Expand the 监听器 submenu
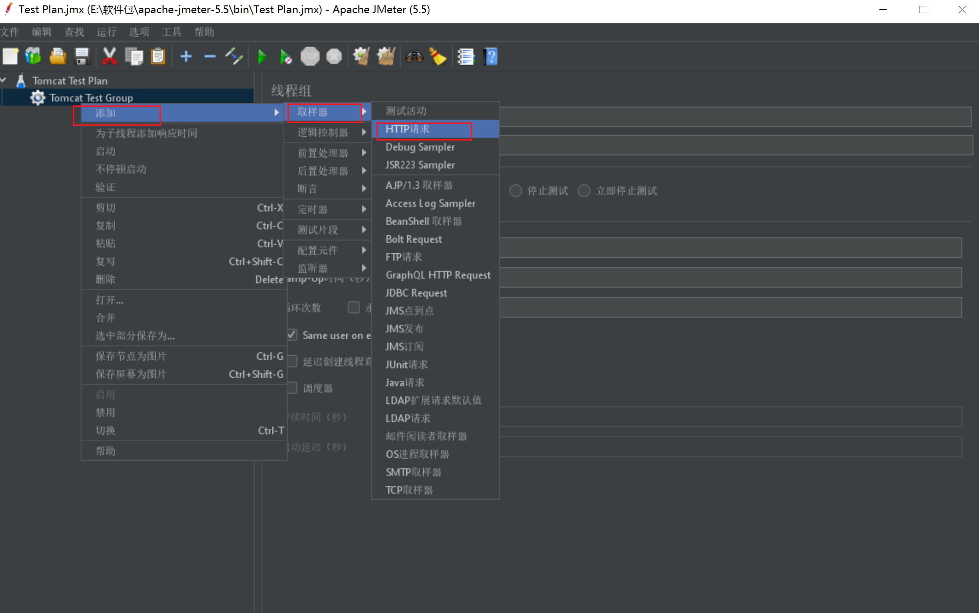 tap(327, 268)
